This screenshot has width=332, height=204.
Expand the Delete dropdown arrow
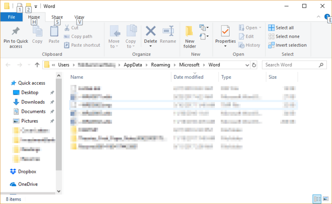coord(150,46)
